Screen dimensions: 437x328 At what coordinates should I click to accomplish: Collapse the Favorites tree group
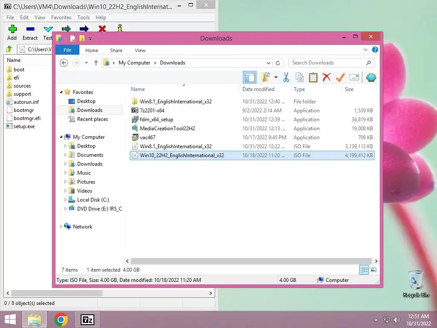click(x=61, y=92)
